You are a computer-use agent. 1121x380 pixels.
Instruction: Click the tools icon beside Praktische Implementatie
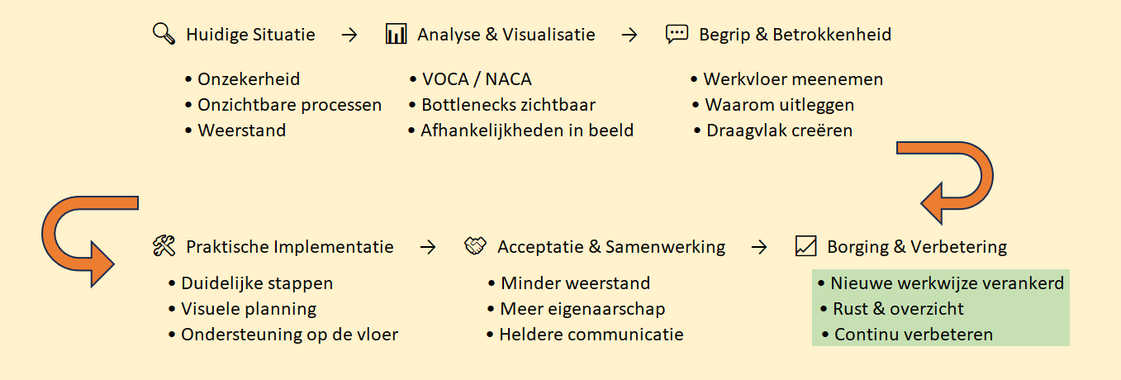point(164,246)
